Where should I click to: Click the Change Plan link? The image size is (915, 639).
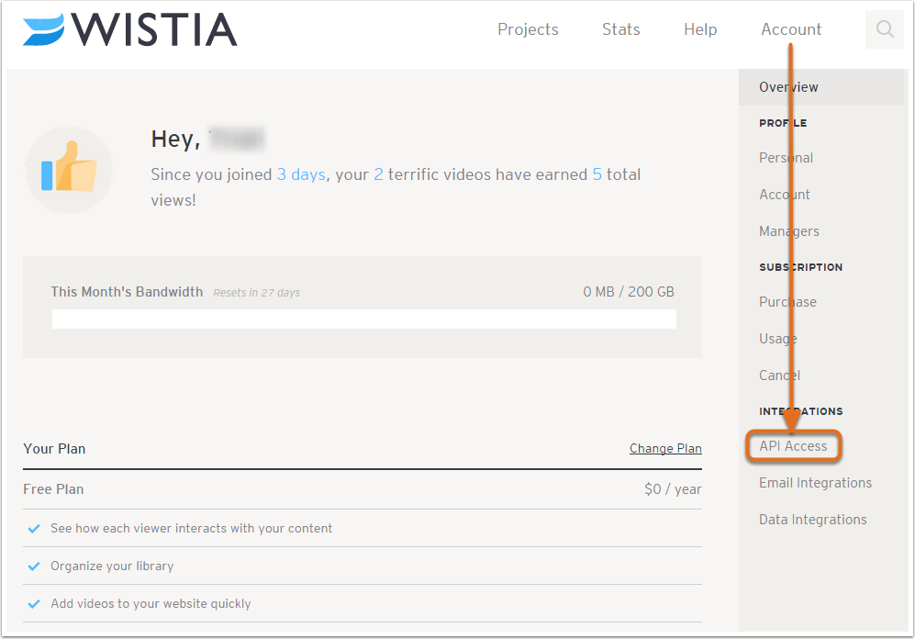665,448
